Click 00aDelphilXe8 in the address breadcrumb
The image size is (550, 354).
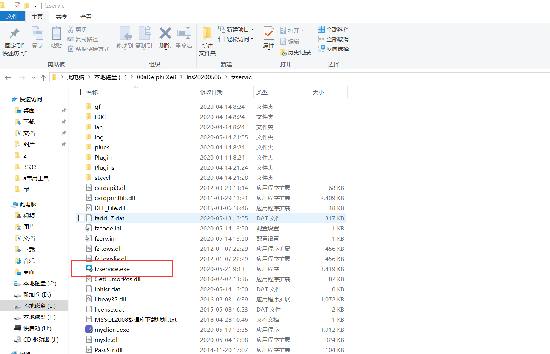[156, 77]
